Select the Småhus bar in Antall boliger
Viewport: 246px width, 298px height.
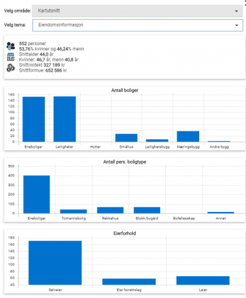click(x=126, y=138)
